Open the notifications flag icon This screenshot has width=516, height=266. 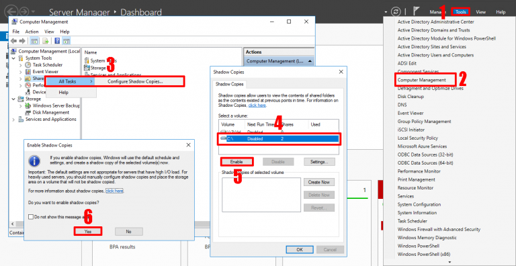pos(417,11)
